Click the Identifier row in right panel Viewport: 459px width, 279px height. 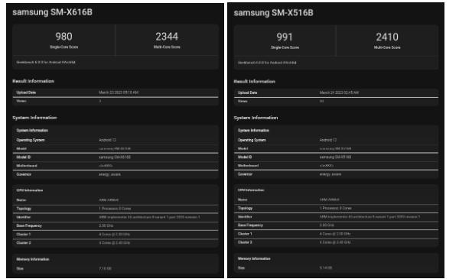(x=336, y=217)
